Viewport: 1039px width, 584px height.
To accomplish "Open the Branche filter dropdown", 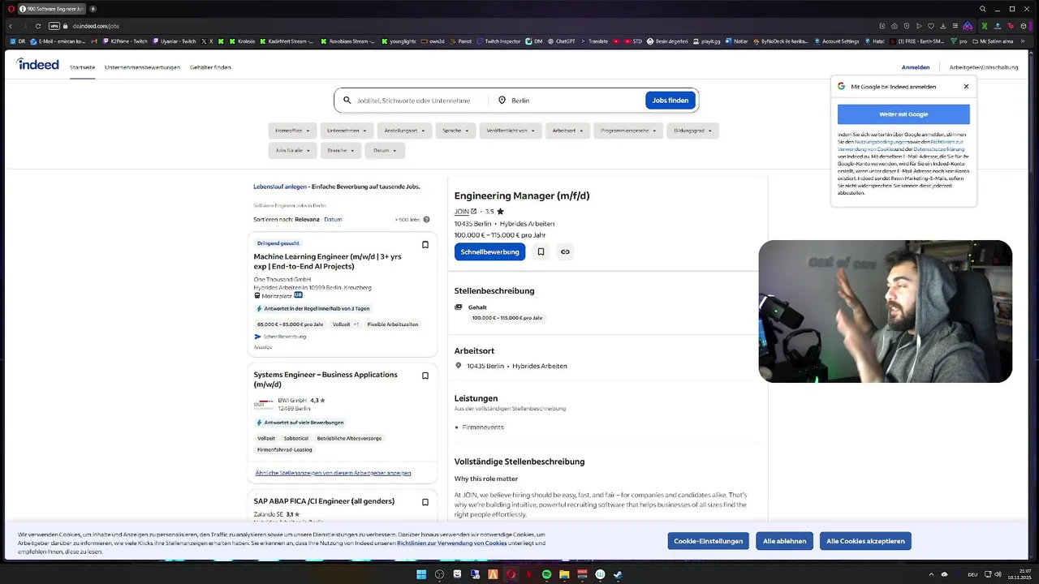I will point(341,150).
